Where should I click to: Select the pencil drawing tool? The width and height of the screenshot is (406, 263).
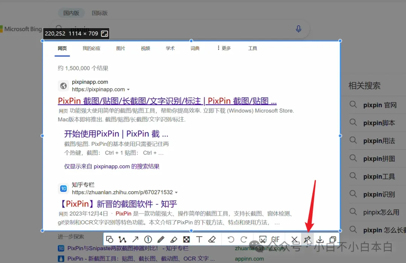coord(161,239)
